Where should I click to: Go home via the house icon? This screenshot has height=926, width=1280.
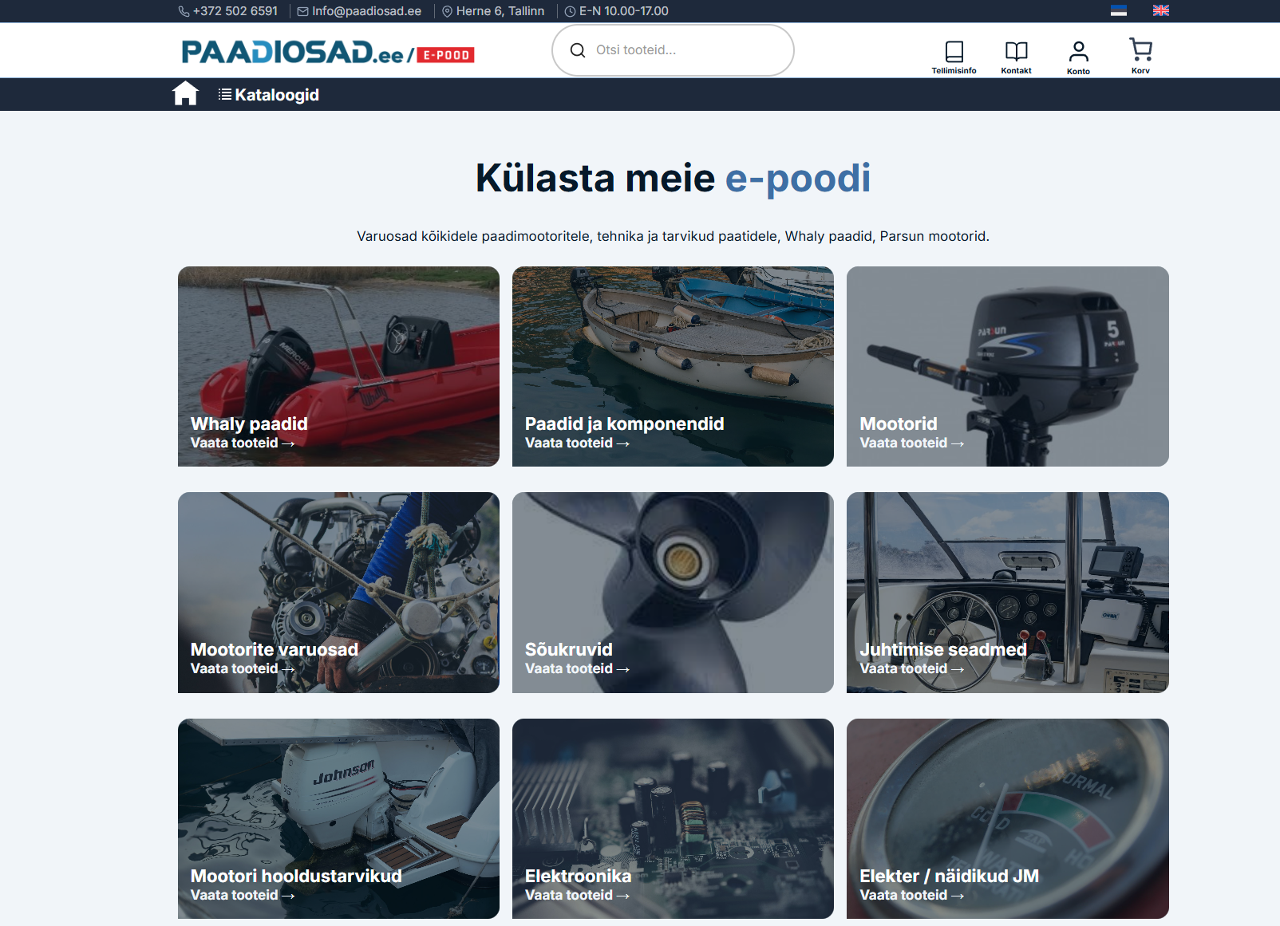pos(185,93)
